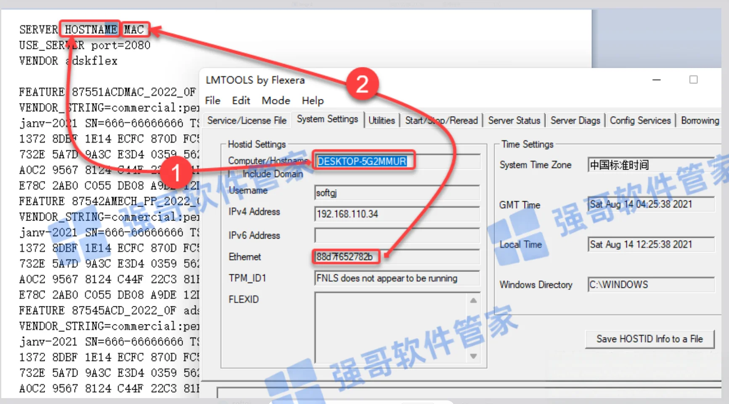Click the Local Time field
Image resolution: width=729 pixels, height=404 pixels.
click(651, 244)
